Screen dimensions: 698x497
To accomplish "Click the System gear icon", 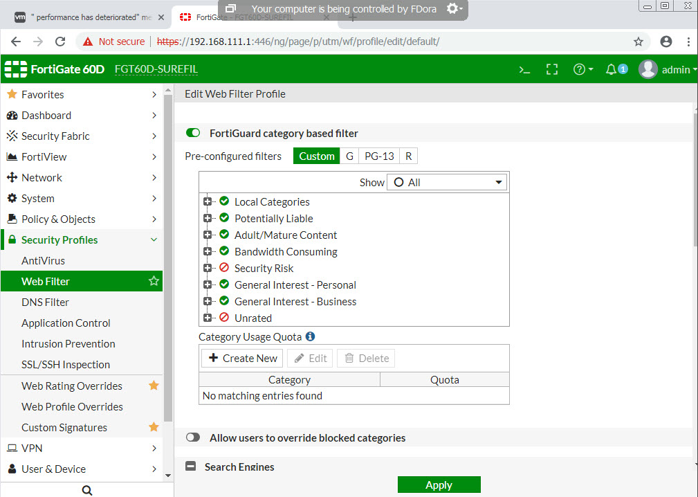I will pyautogui.click(x=12, y=198).
